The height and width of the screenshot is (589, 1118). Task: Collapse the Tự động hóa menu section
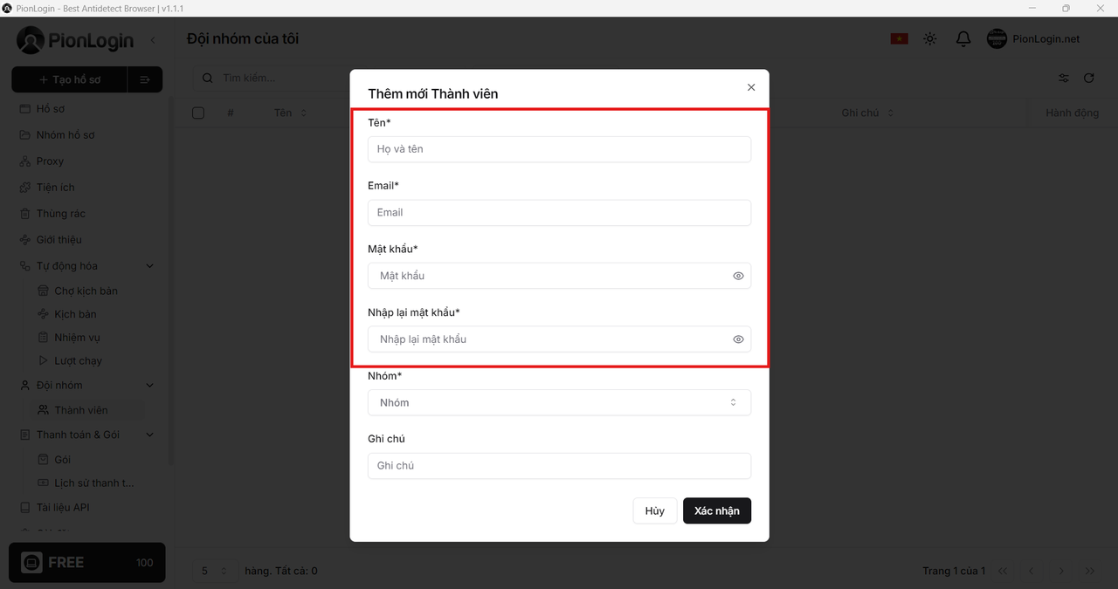pos(149,266)
